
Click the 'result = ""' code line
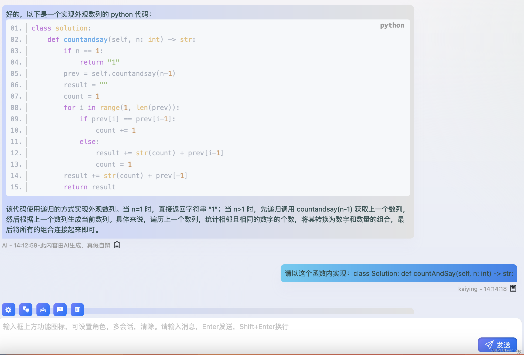86,85
